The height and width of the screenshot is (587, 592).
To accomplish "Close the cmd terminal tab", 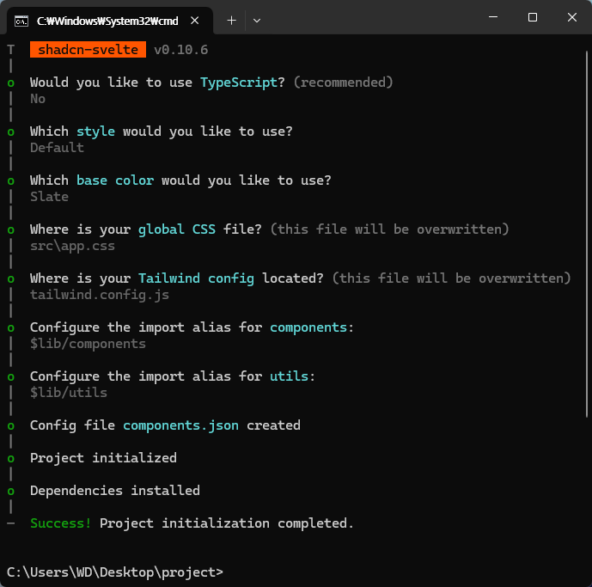I will pos(195,21).
